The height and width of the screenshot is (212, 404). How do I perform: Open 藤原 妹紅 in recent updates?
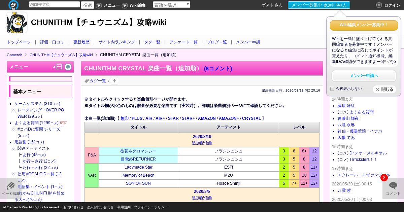pos(346,106)
